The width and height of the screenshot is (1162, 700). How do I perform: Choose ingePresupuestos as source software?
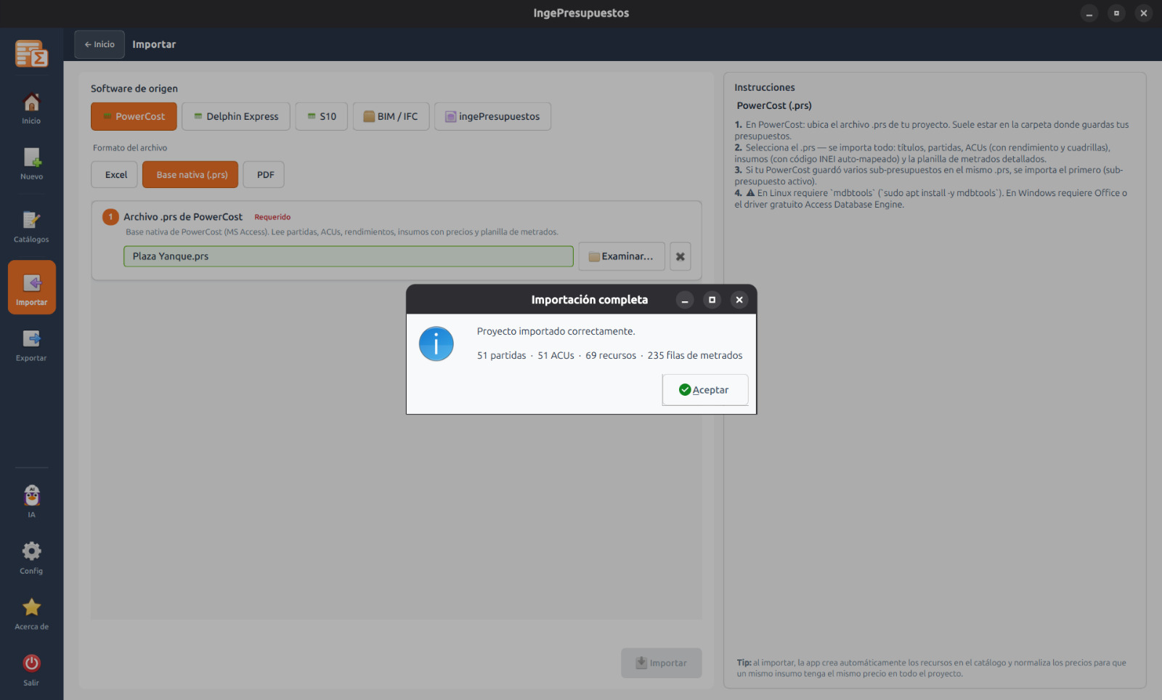click(492, 116)
